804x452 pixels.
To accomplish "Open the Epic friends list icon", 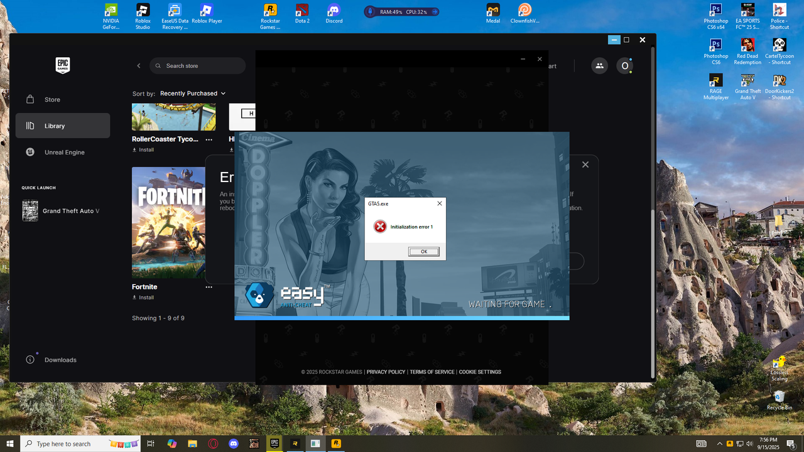I will pos(599,66).
